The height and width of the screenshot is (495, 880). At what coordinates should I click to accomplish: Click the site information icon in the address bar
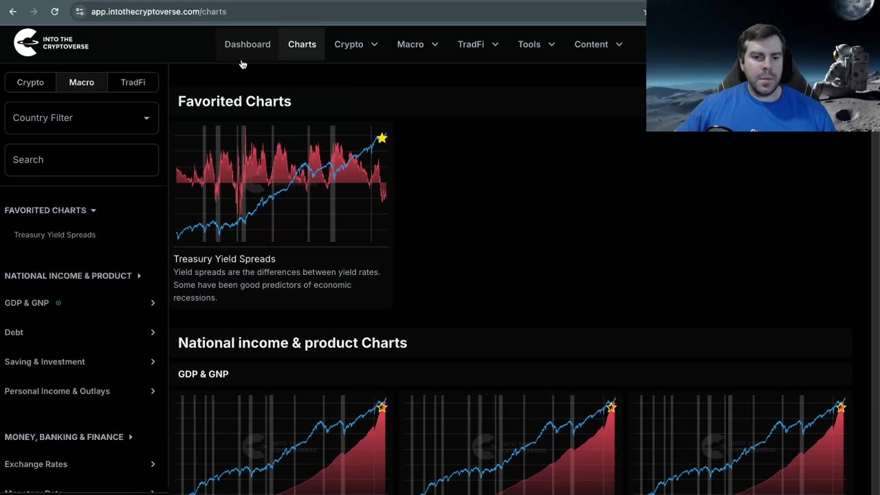(80, 12)
